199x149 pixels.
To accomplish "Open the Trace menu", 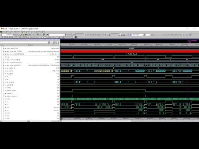I will pos(33,32).
